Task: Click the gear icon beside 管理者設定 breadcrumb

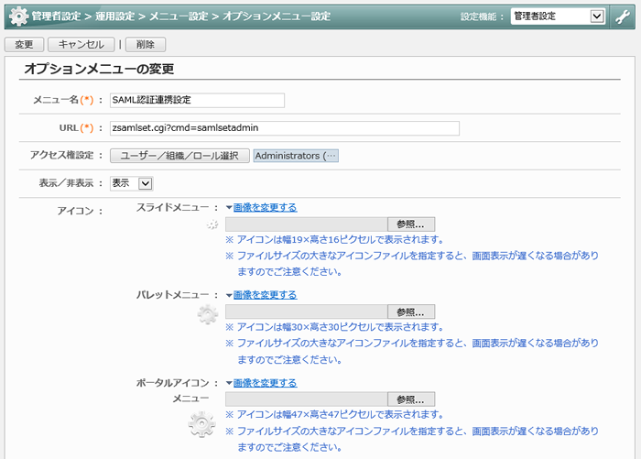Action: pos(17,16)
